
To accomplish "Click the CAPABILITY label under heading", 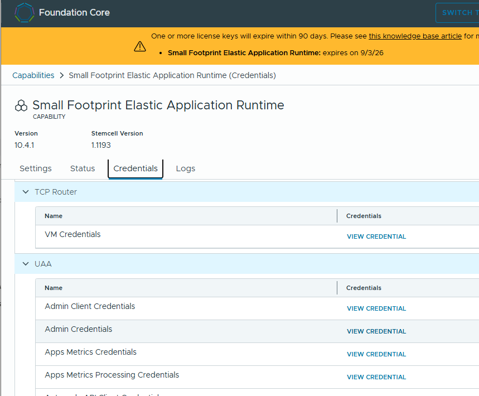I will (49, 117).
